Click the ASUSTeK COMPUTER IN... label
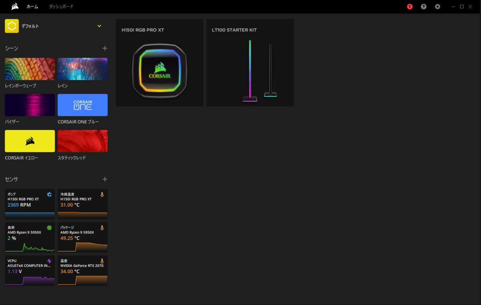Screen dimensions: 481x305 pos(29,266)
